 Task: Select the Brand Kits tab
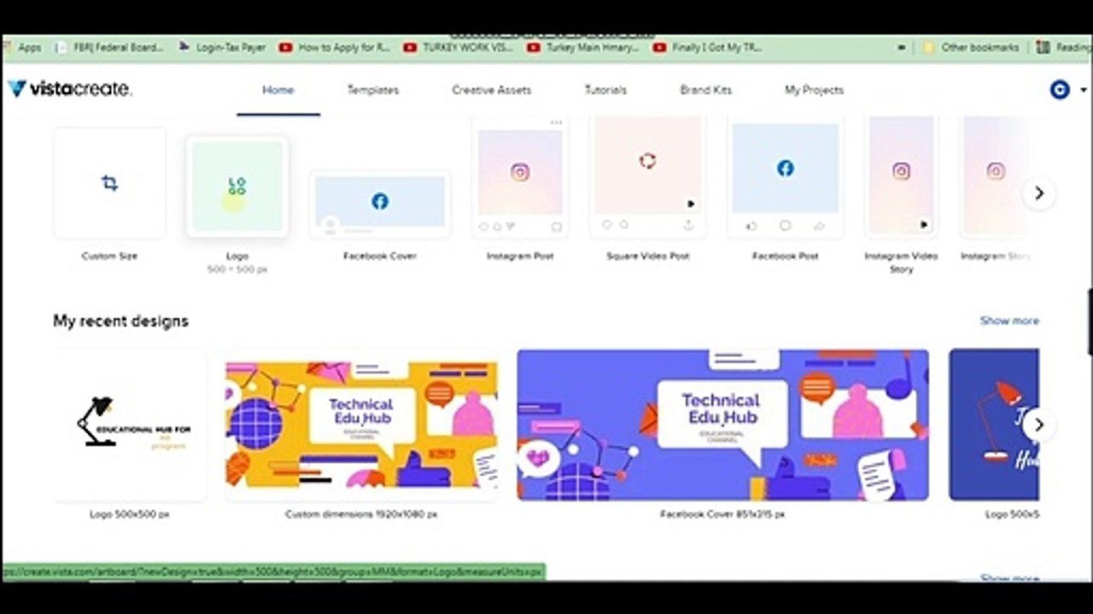pos(706,90)
